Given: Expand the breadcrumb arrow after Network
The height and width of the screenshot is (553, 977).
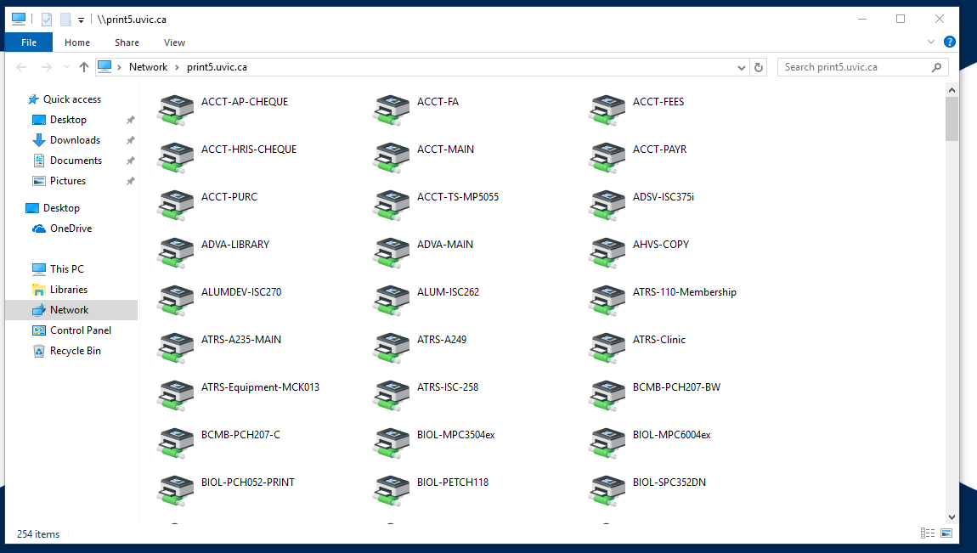Looking at the screenshot, I should [177, 67].
